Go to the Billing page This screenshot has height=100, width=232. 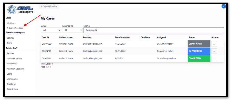tap(10, 43)
